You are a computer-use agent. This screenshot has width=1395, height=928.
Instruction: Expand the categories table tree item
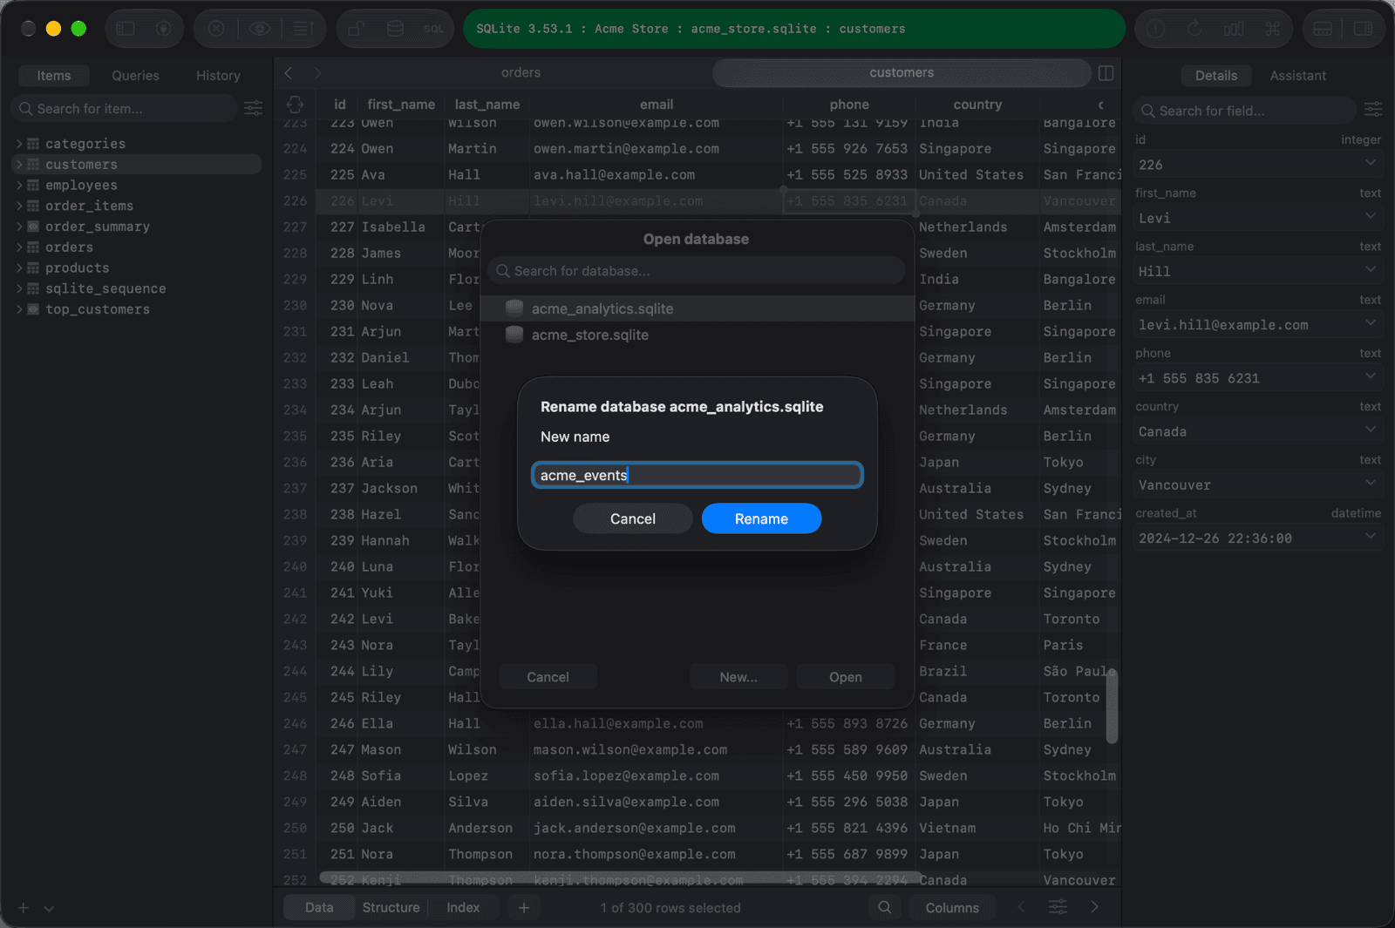(x=19, y=144)
